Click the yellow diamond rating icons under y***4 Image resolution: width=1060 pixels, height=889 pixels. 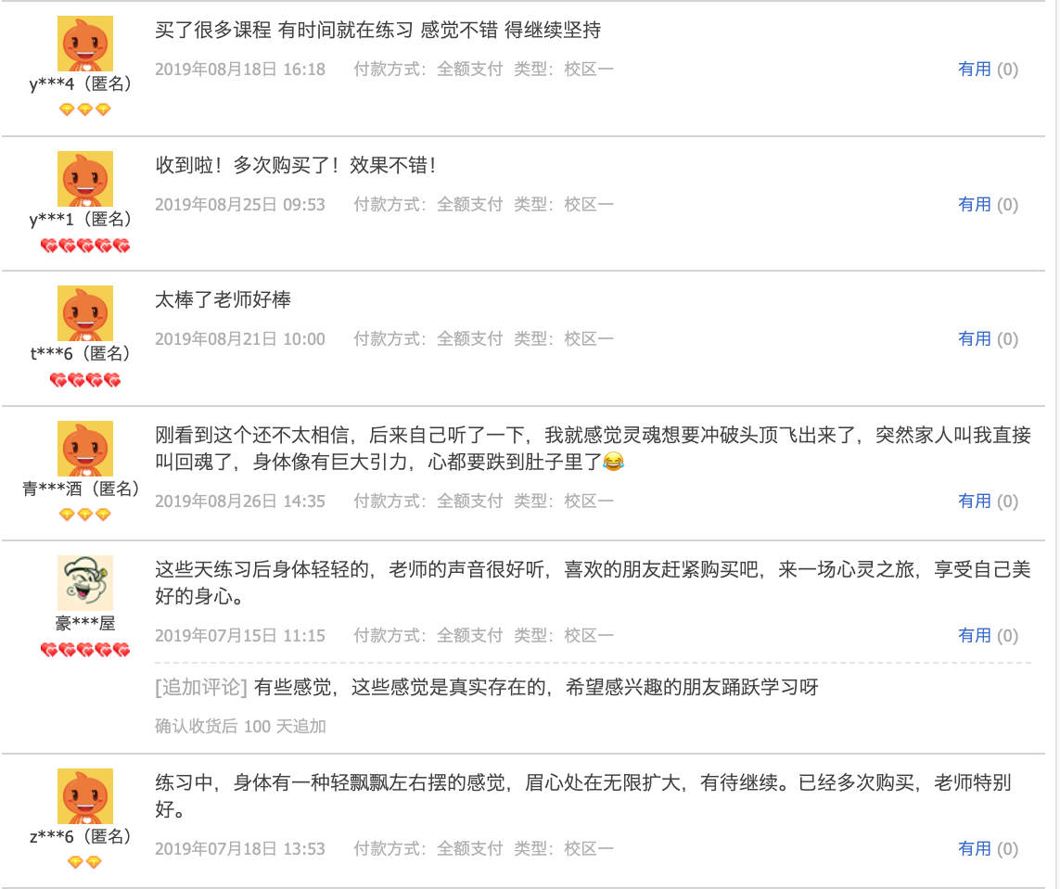(x=85, y=109)
